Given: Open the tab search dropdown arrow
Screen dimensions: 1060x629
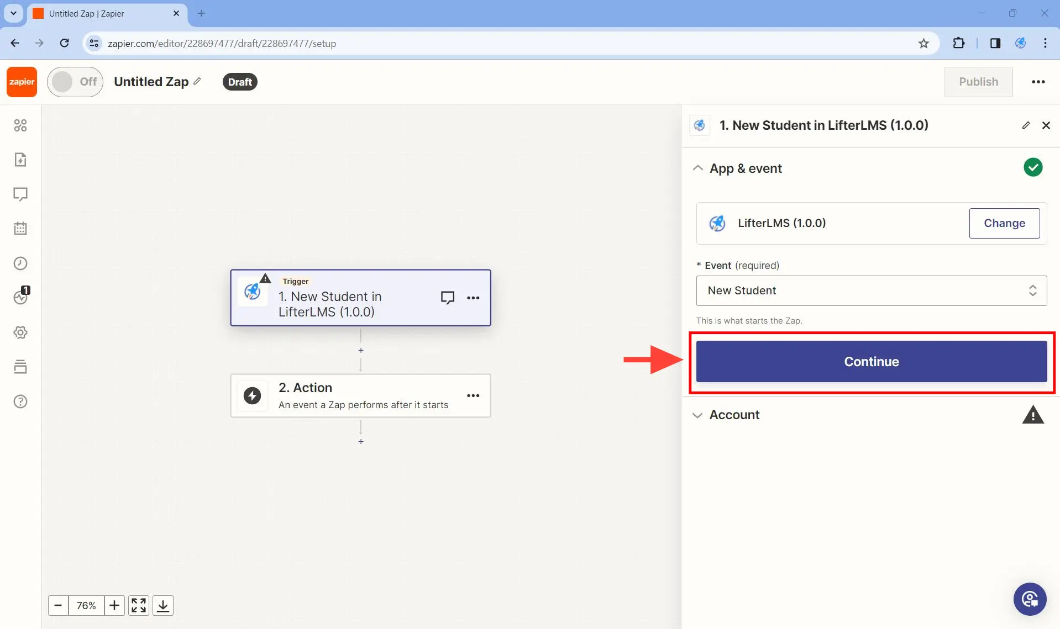Looking at the screenshot, I should tap(13, 13).
